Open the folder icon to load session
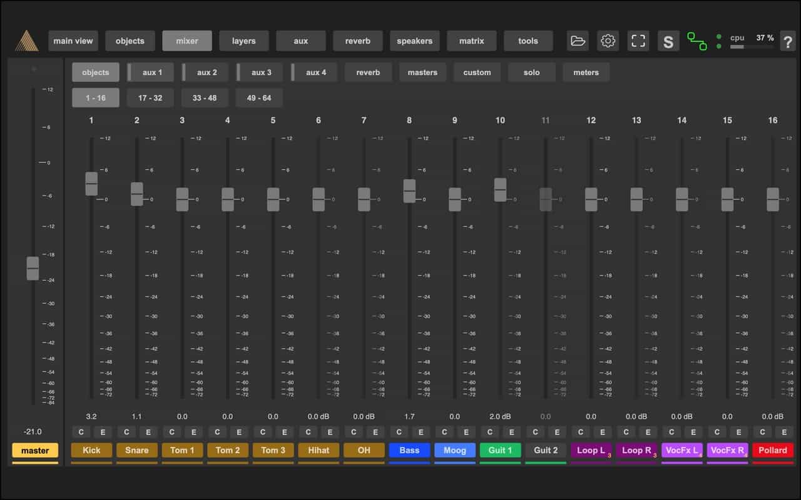 (578, 41)
